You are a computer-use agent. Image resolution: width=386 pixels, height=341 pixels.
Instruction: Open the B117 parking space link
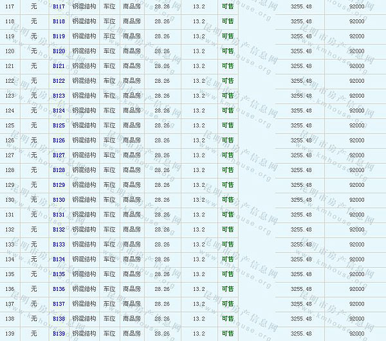tap(59, 6)
